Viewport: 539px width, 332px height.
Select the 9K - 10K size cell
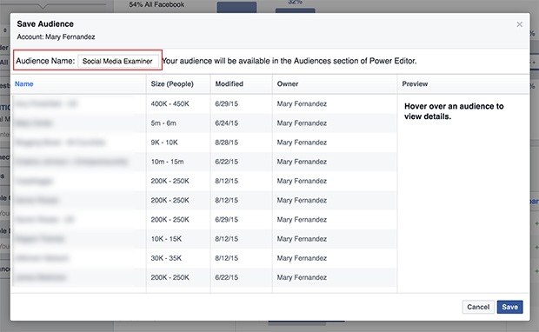pyautogui.click(x=164, y=143)
